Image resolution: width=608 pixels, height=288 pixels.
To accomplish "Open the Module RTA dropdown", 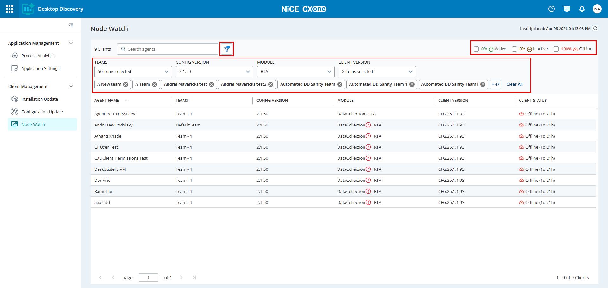I will click(x=296, y=72).
